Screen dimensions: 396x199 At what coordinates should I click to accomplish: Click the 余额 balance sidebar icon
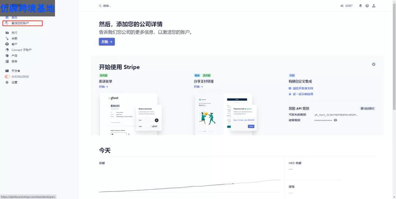click(7, 38)
